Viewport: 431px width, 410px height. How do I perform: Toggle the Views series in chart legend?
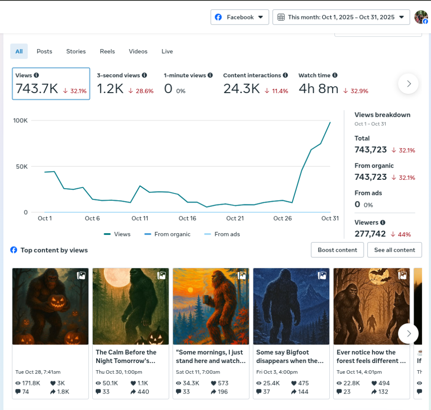pos(117,235)
